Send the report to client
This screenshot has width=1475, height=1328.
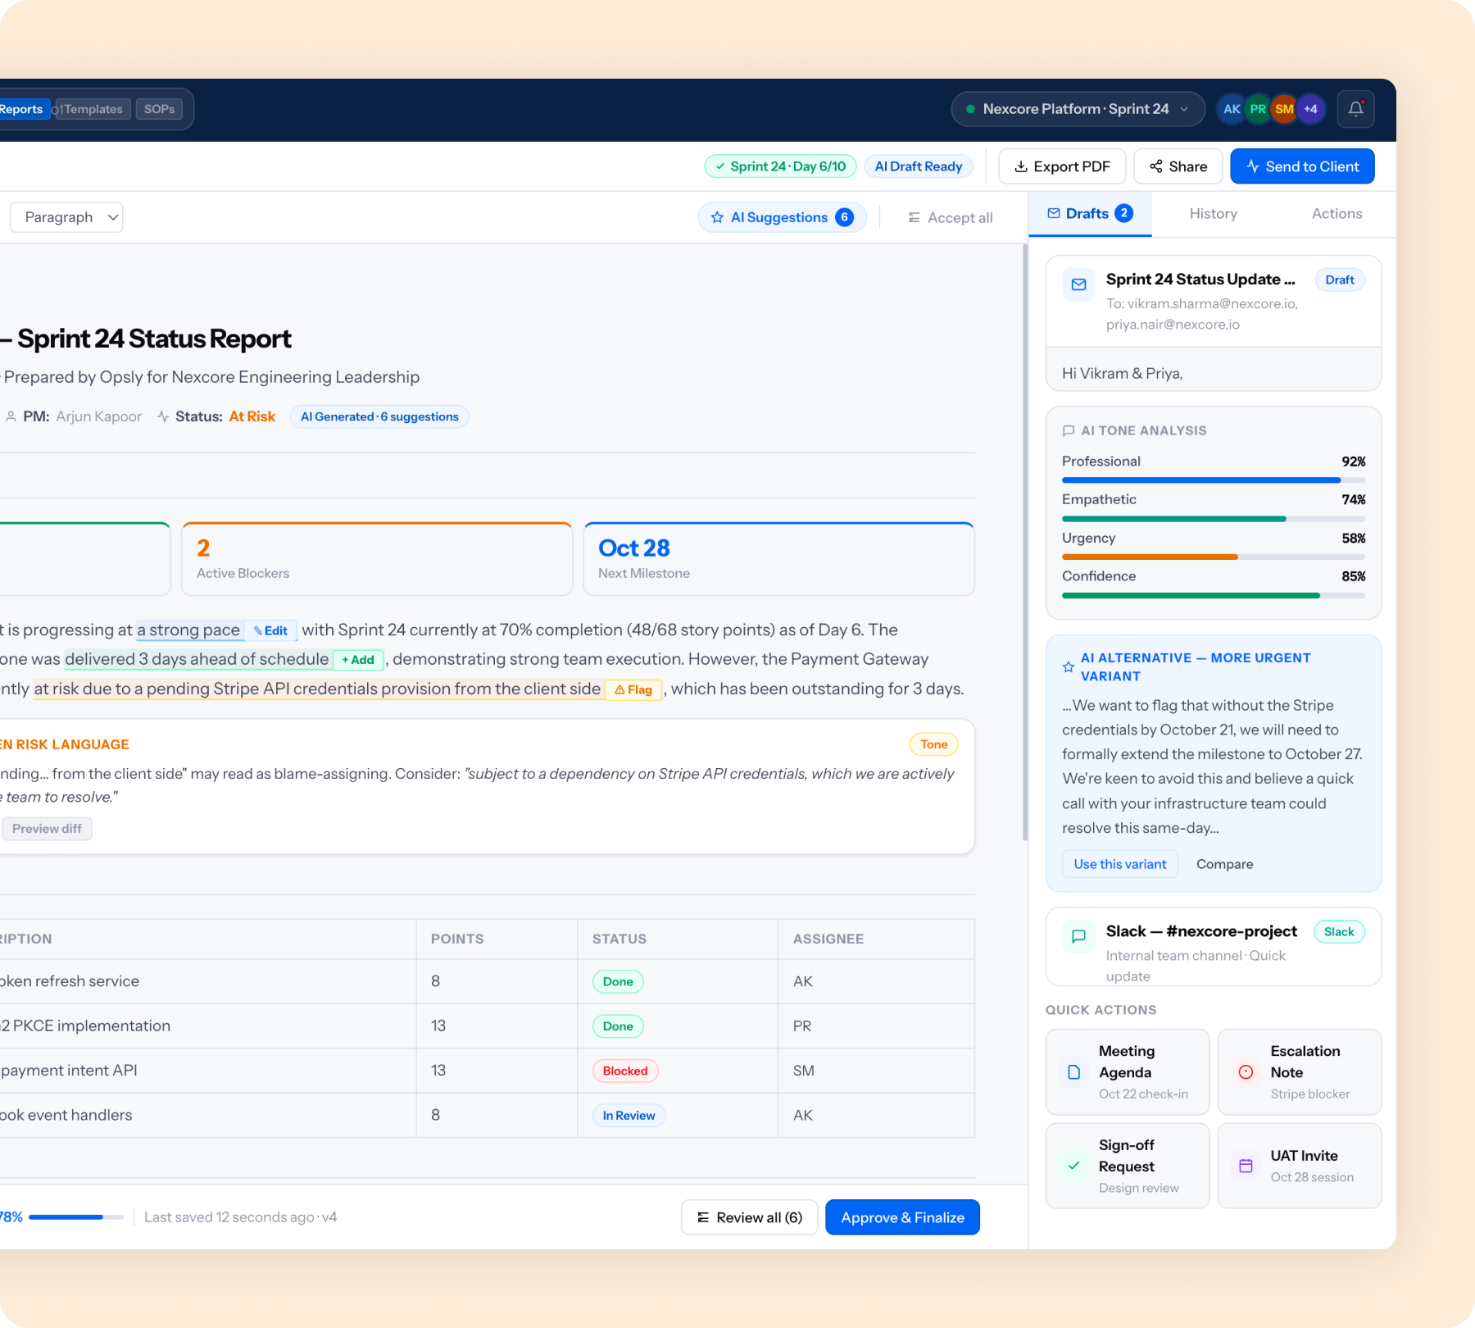pos(1302,166)
